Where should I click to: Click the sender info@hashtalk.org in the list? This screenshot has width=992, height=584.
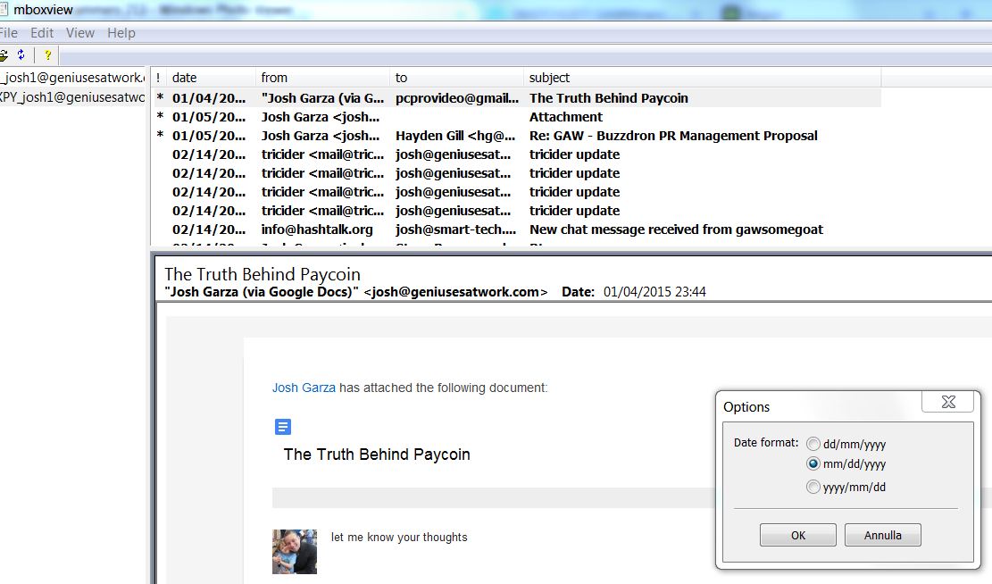tap(317, 229)
